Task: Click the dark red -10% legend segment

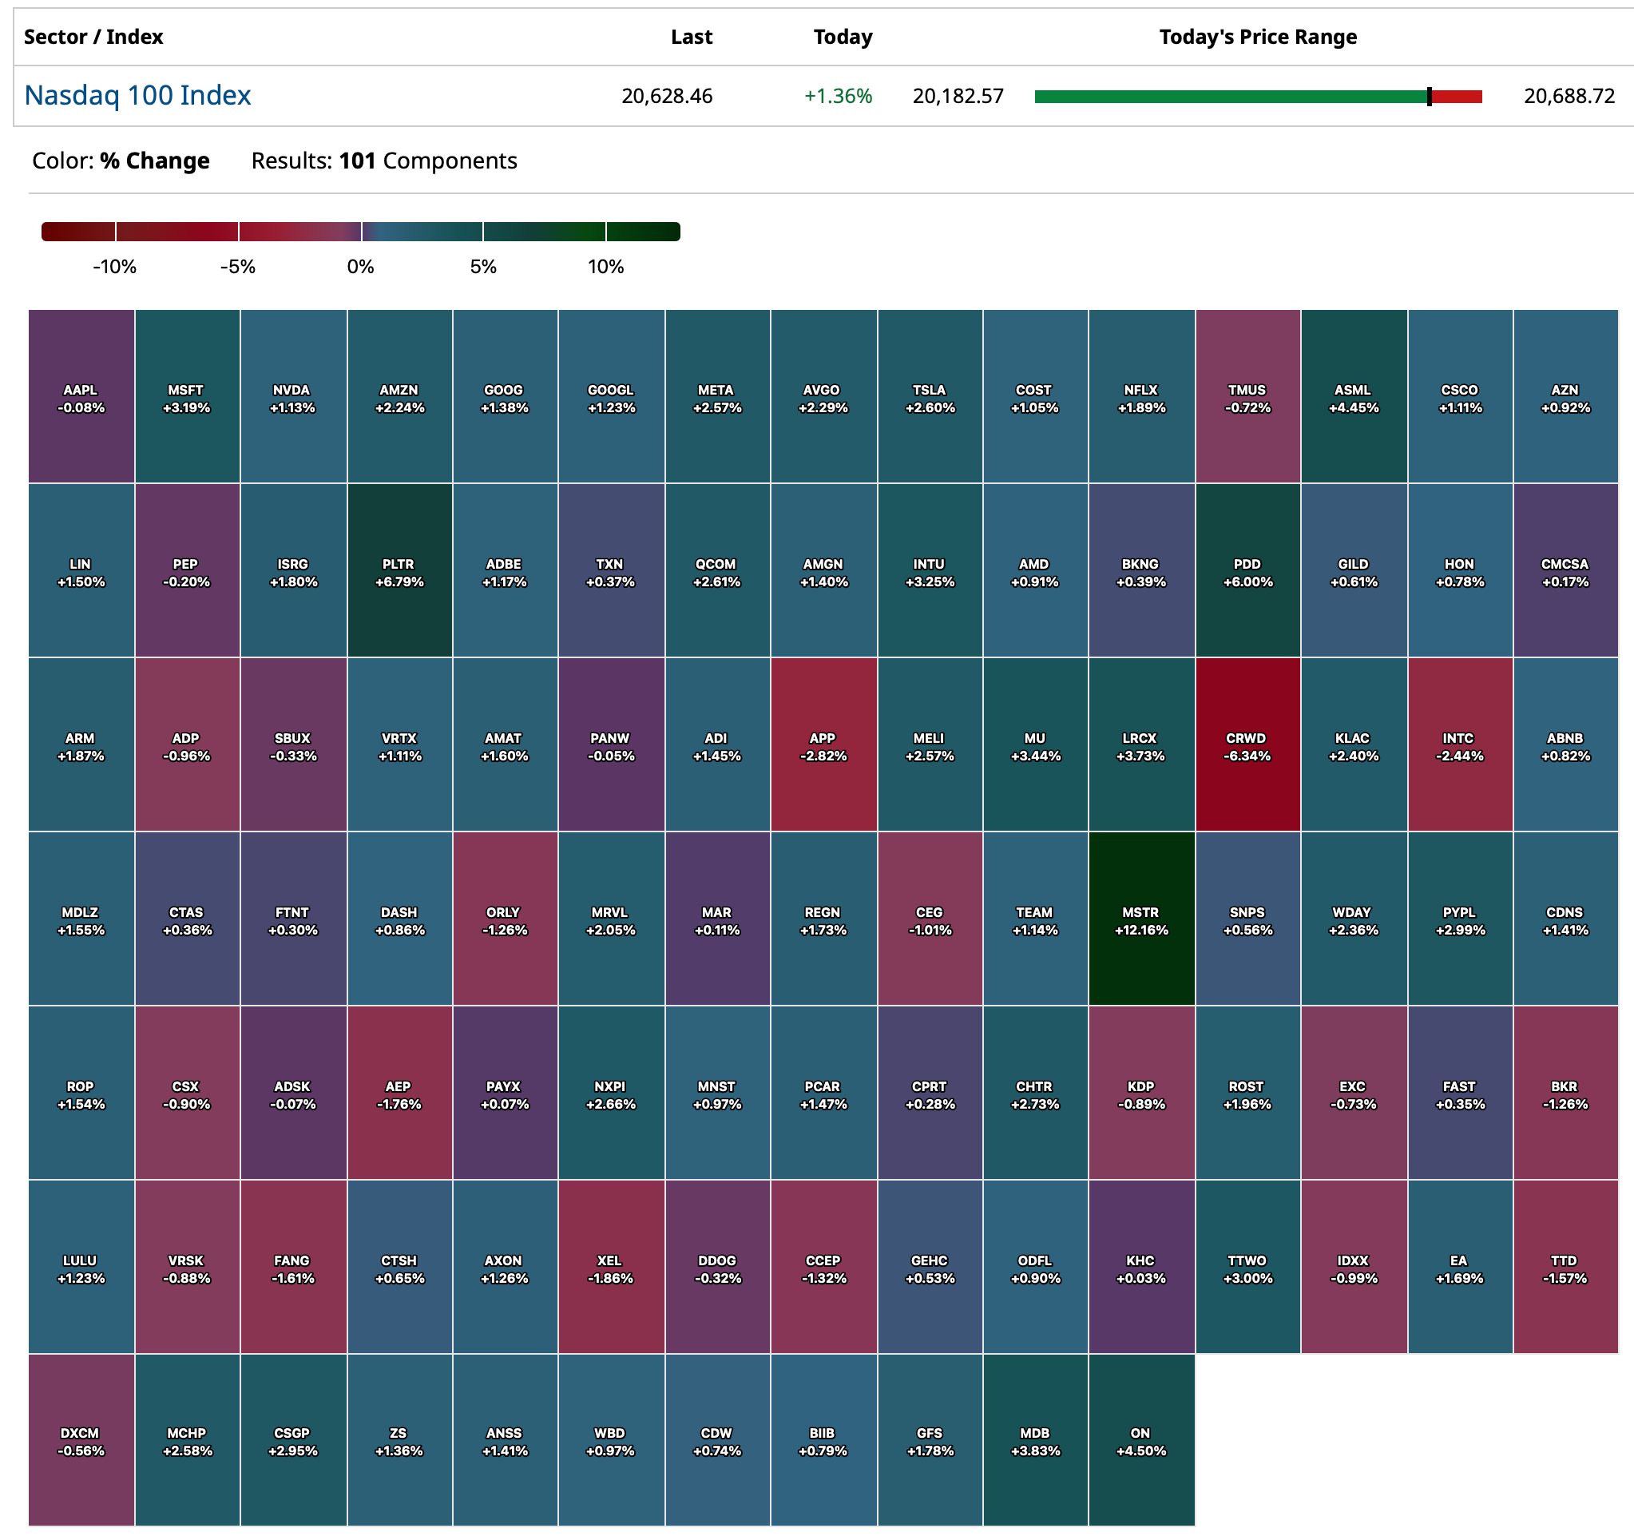Action: point(78,232)
